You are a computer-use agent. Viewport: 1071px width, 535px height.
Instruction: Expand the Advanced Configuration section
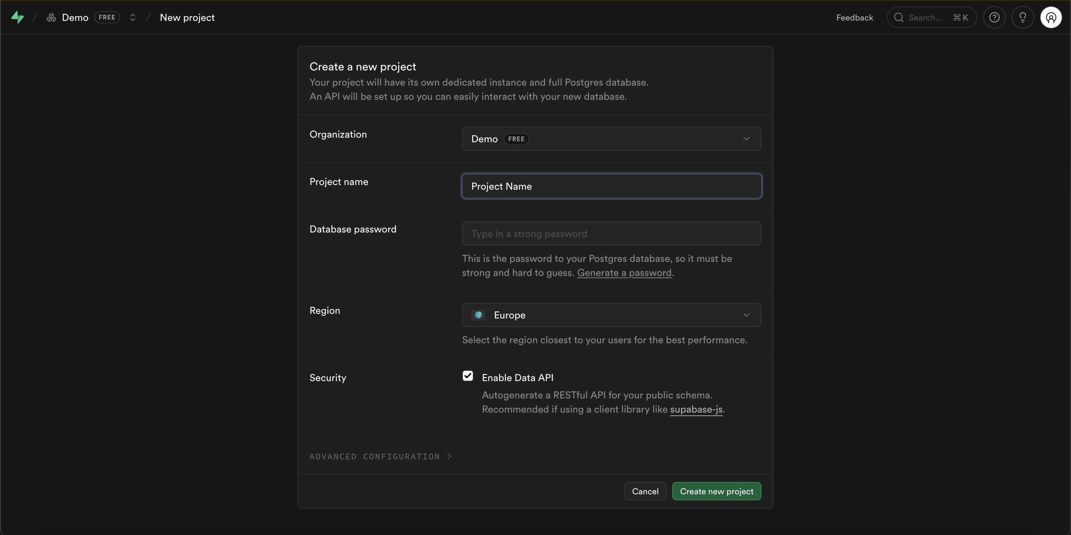click(x=380, y=456)
